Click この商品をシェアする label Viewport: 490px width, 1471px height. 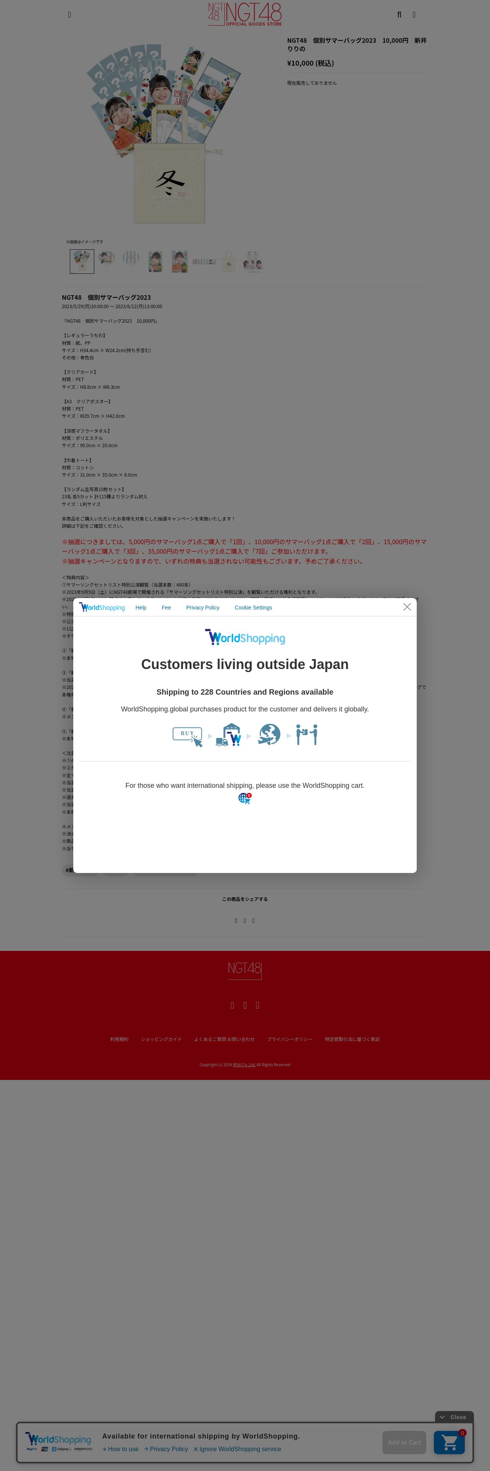245,899
